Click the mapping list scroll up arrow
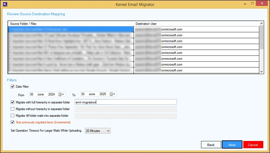This screenshot has height=153, width=270. [x=261, y=23]
